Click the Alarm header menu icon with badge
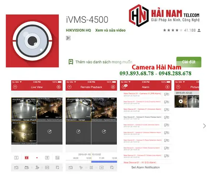Screen dimensions: 209x174 click(124, 87)
